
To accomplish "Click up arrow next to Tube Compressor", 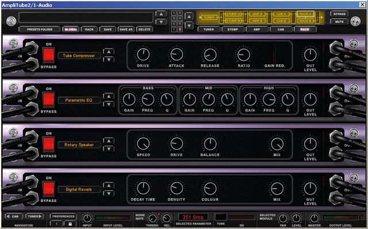I will 109,52.
